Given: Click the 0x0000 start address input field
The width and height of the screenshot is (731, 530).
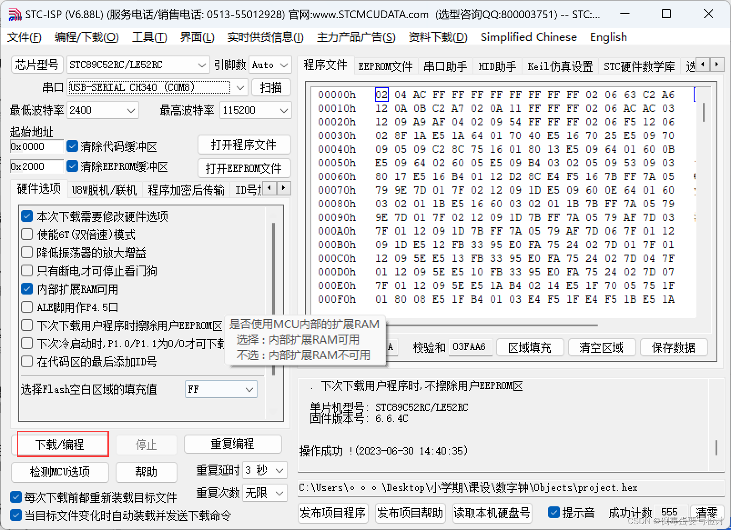Looking at the screenshot, I should tap(36, 146).
